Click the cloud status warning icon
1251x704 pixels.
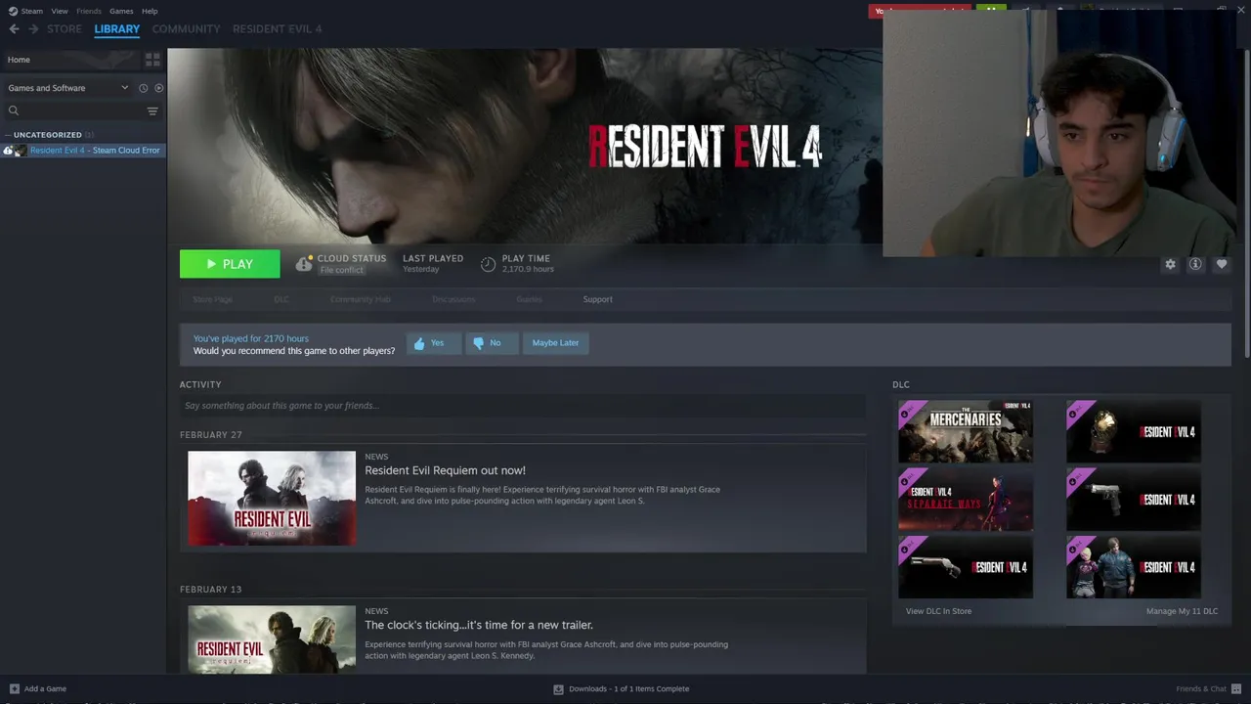[304, 263]
